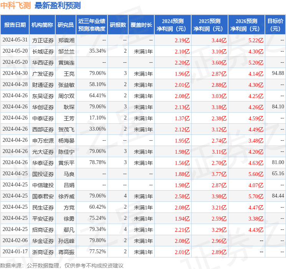This screenshot has height=269, width=286.
Task: Select the 国泰君安 institution cell
Action: coord(43,196)
